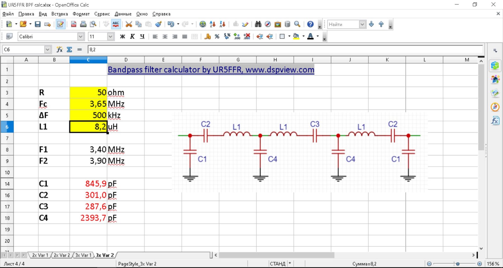Screen dimensions: 503x268
Task: Toggle italic formatting (К)
Action: (132, 37)
